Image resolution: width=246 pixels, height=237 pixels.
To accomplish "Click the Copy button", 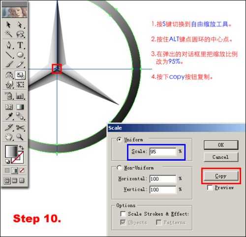I will click(x=221, y=176).
